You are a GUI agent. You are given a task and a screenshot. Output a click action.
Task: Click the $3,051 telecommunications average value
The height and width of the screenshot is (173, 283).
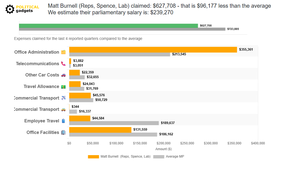click(x=78, y=65)
